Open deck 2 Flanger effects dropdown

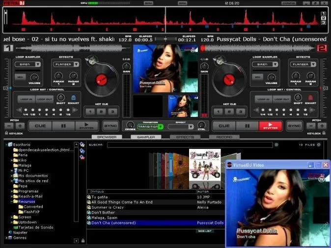[313, 64]
